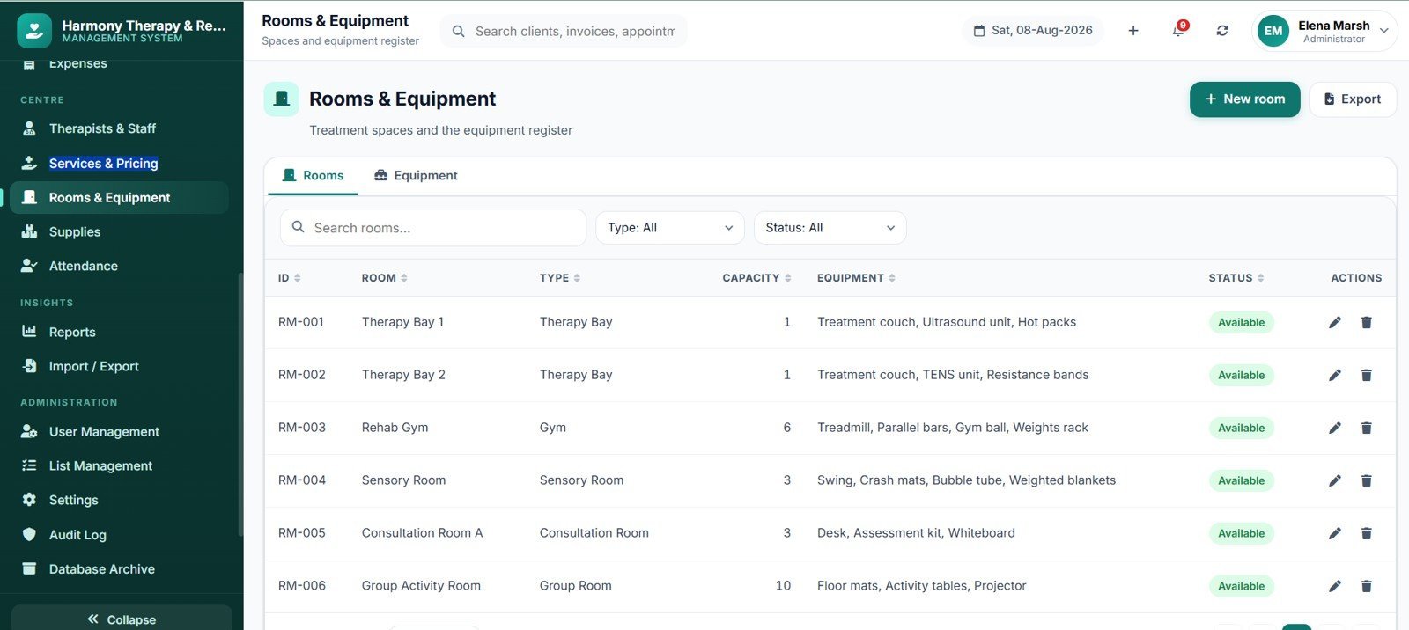This screenshot has width=1409, height=630.
Task: Open Services & Pricing in sidebar
Action: point(119,164)
